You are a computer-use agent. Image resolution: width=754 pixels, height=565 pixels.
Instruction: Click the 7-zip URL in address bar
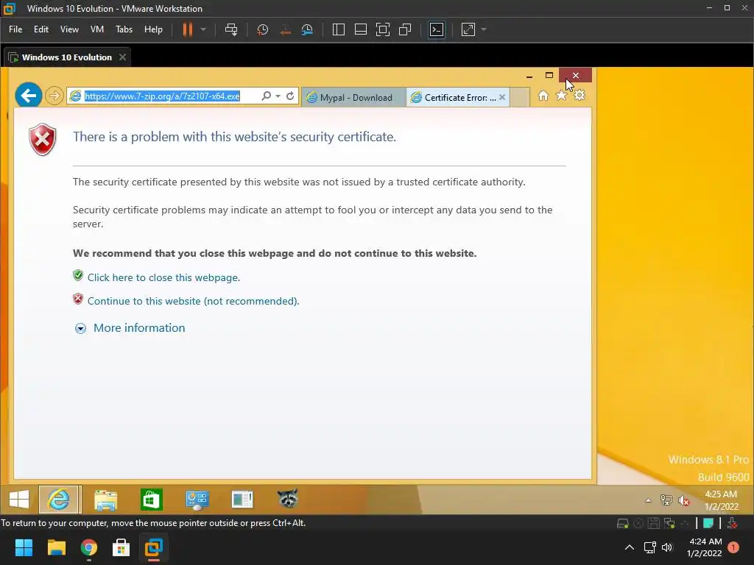pos(163,96)
